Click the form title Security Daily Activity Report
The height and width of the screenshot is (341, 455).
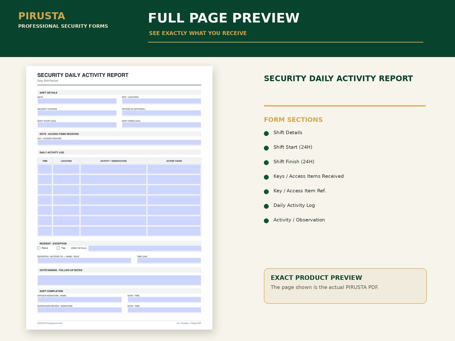pos(83,75)
